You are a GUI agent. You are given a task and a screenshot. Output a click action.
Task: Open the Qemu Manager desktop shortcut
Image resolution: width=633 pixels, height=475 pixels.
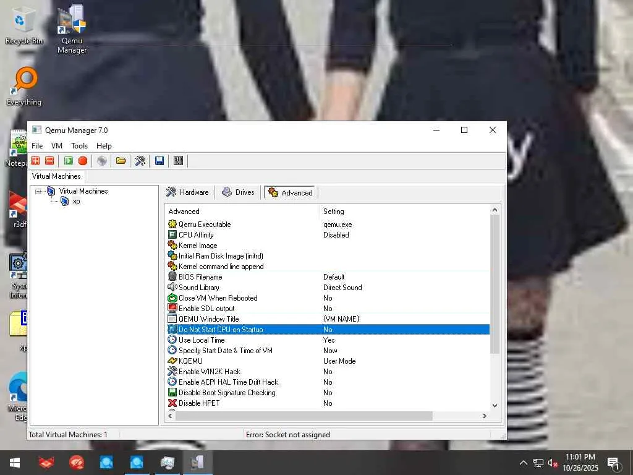click(x=72, y=29)
